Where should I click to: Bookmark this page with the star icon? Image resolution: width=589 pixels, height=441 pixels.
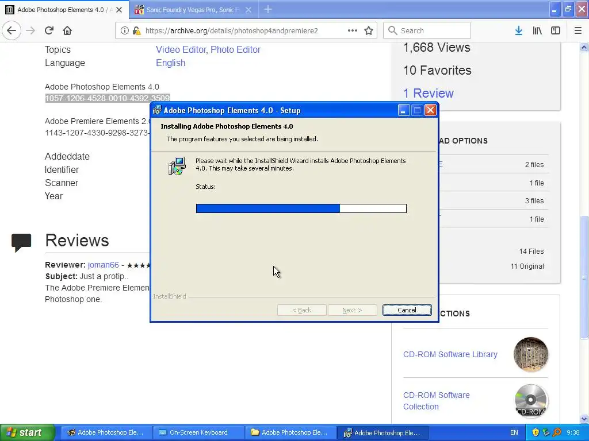(x=369, y=30)
